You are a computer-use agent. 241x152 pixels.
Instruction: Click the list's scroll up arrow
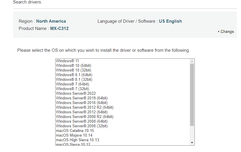click(x=192, y=61)
